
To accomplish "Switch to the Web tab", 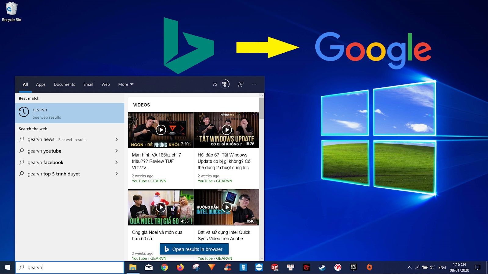I will 106,84.
